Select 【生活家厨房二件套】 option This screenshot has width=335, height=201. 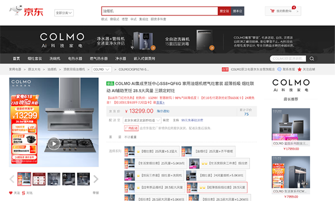[219, 163]
